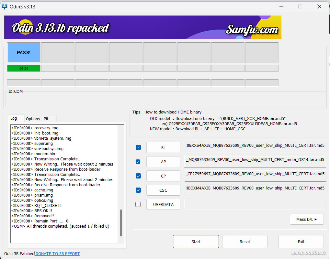Maximize the Odin3 window

point(300,6)
